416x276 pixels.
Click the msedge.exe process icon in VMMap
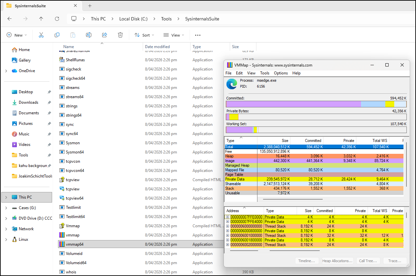click(232, 84)
